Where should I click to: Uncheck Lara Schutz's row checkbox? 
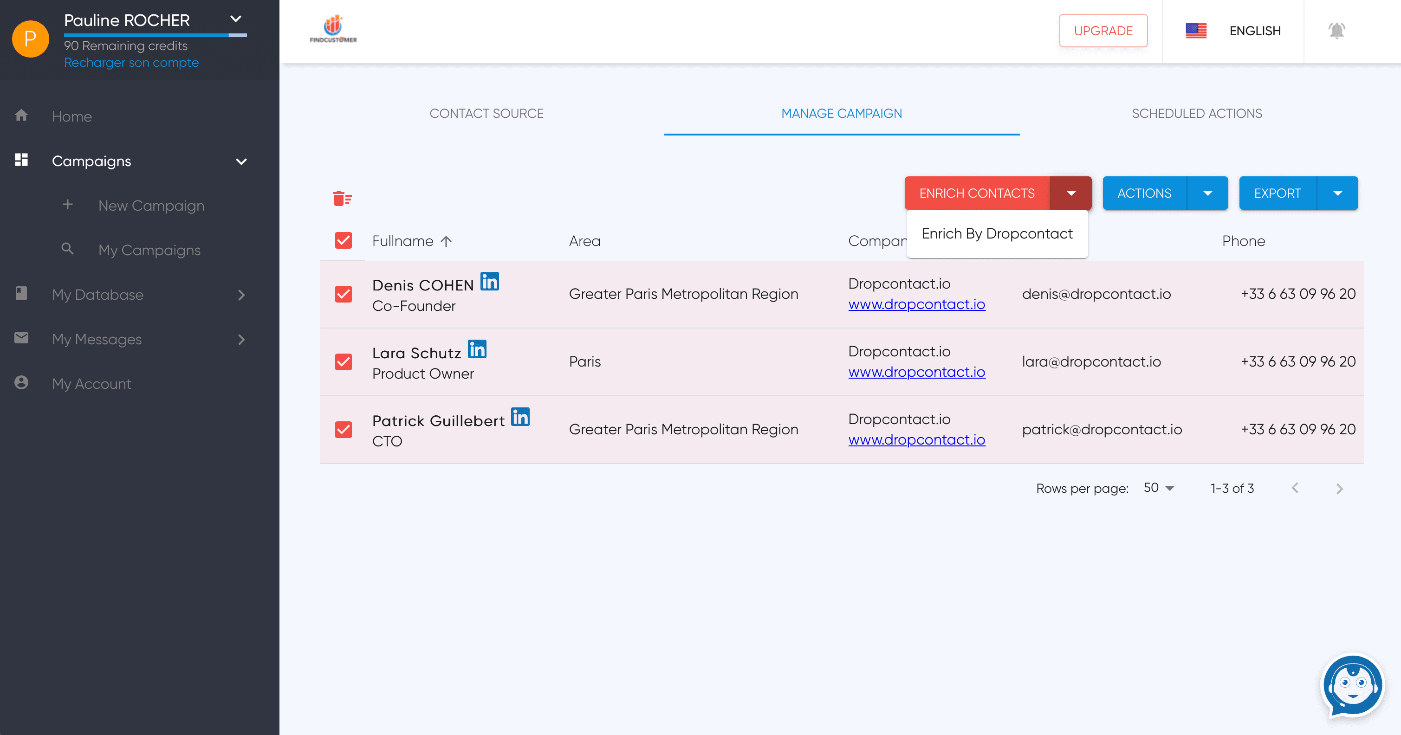343,361
